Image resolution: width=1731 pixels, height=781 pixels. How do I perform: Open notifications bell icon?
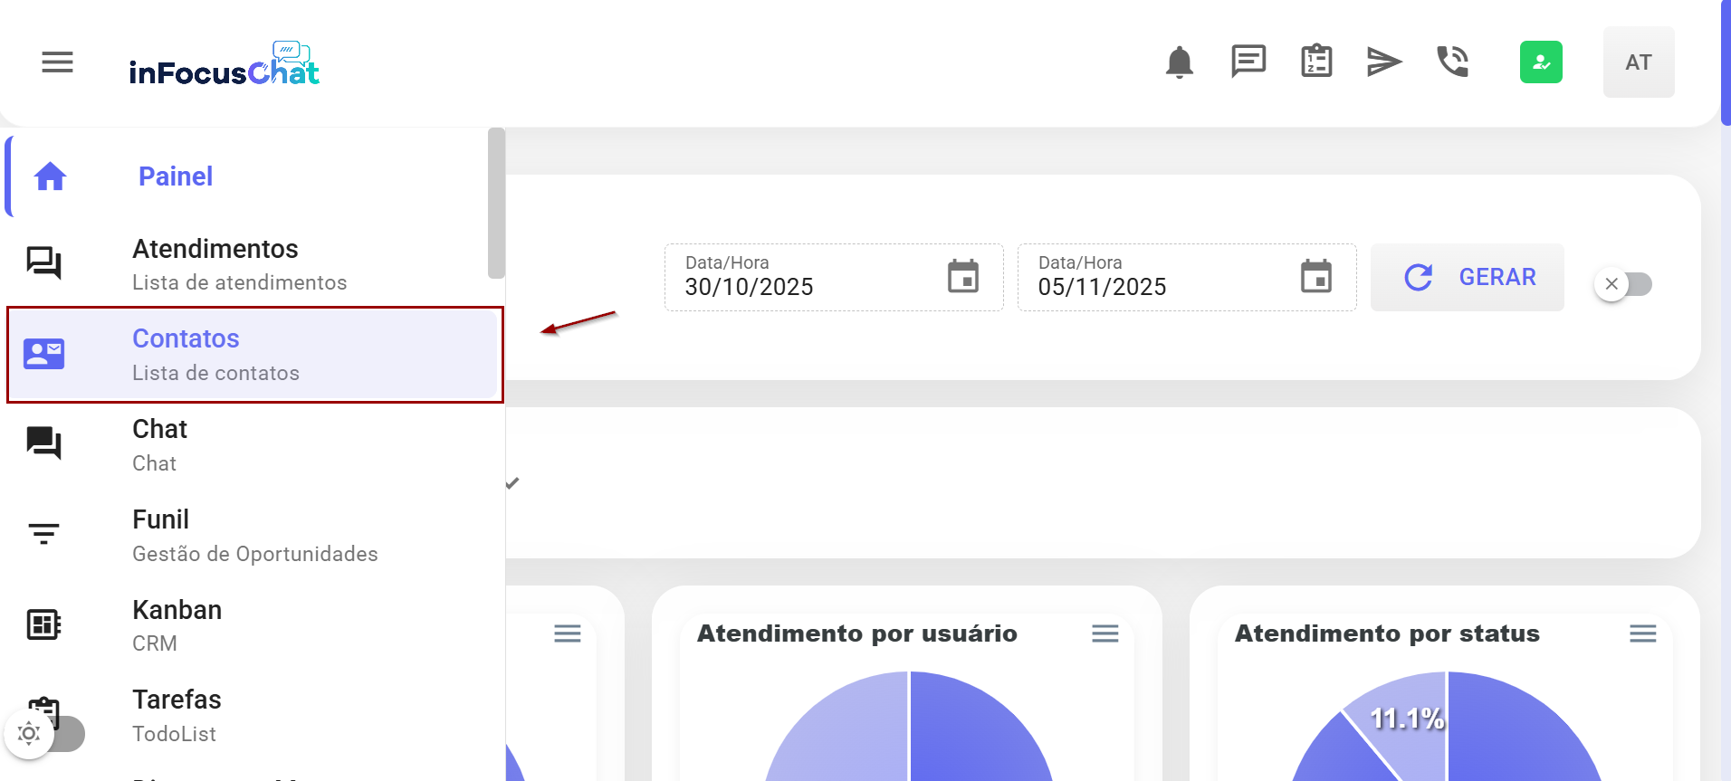(1179, 62)
